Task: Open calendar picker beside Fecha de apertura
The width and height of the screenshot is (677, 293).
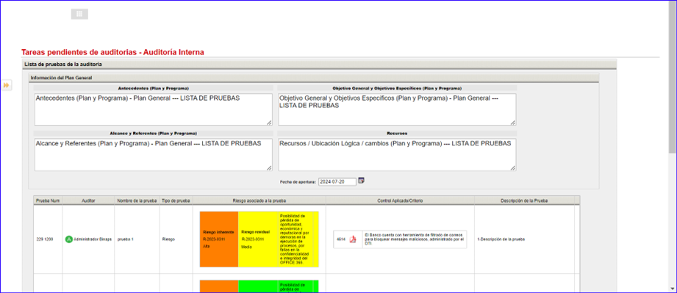Action: click(362, 181)
